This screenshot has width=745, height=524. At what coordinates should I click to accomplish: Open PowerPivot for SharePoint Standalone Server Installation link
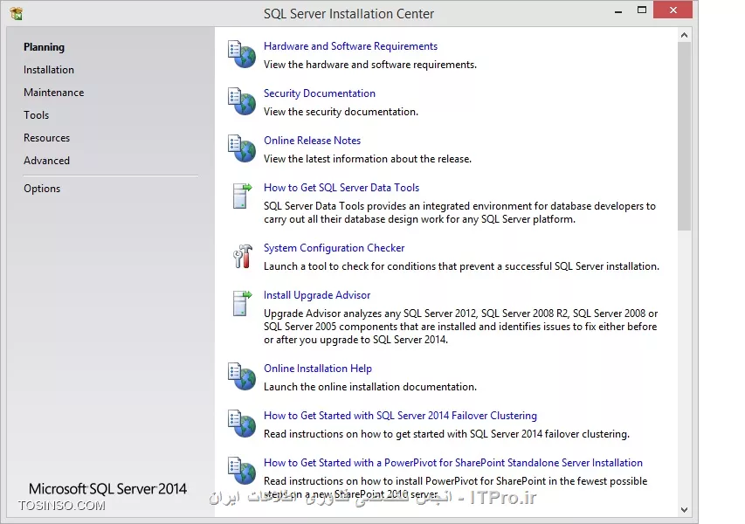point(453,463)
